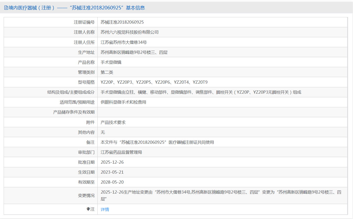
Task: Click management category value 第二类
Action: coord(107,72)
